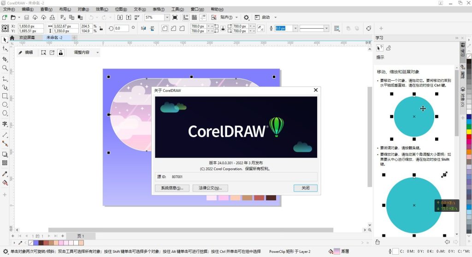Add a new document tab with plus
The width and height of the screenshot is (472, 257).
(x=74, y=38)
